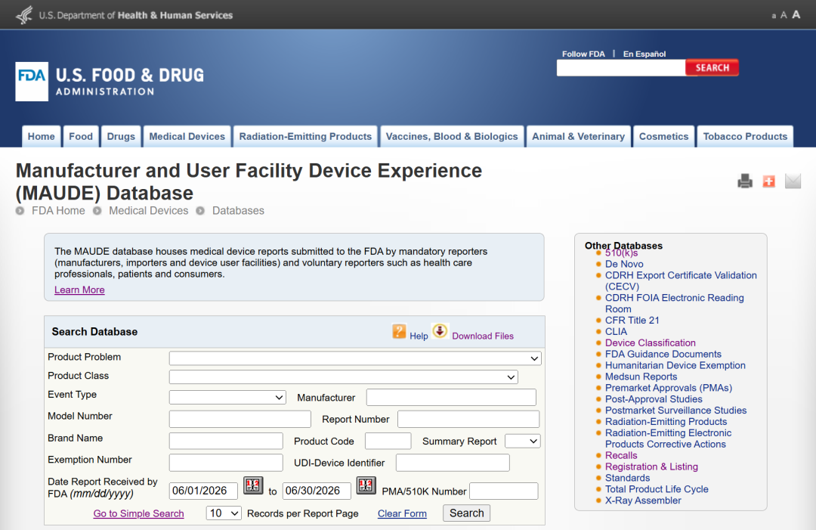Viewport: 816px width, 530px height.
Task: Open the Home tab
Action: point(41,136)
